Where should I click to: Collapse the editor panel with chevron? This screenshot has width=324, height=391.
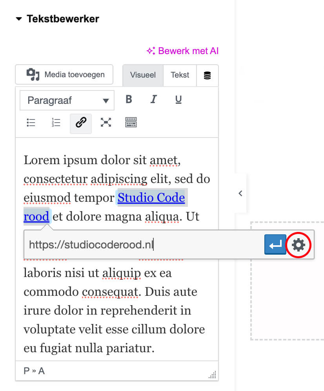point(240,193)
